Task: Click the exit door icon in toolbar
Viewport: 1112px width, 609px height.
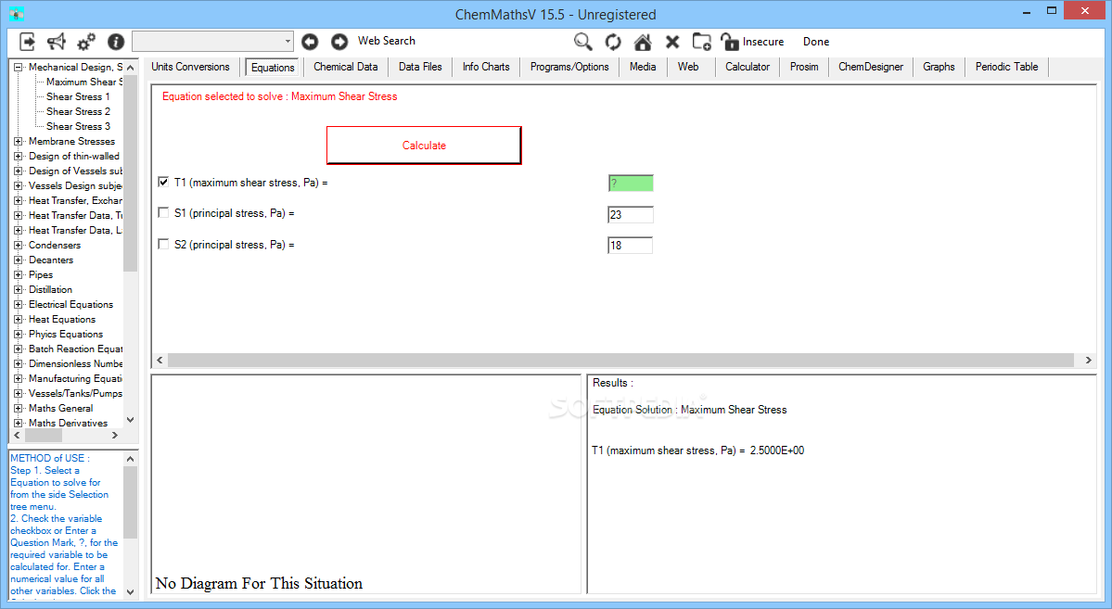Action: [x=27, y=42]
